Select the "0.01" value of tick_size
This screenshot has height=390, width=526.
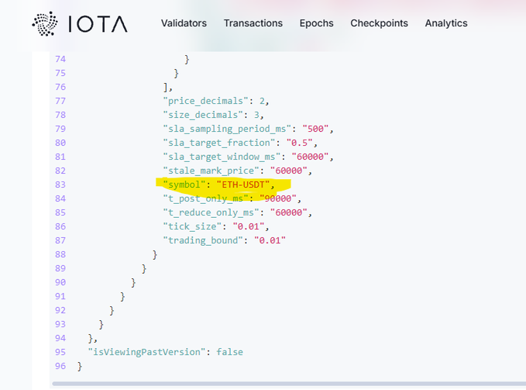point(249,226)
